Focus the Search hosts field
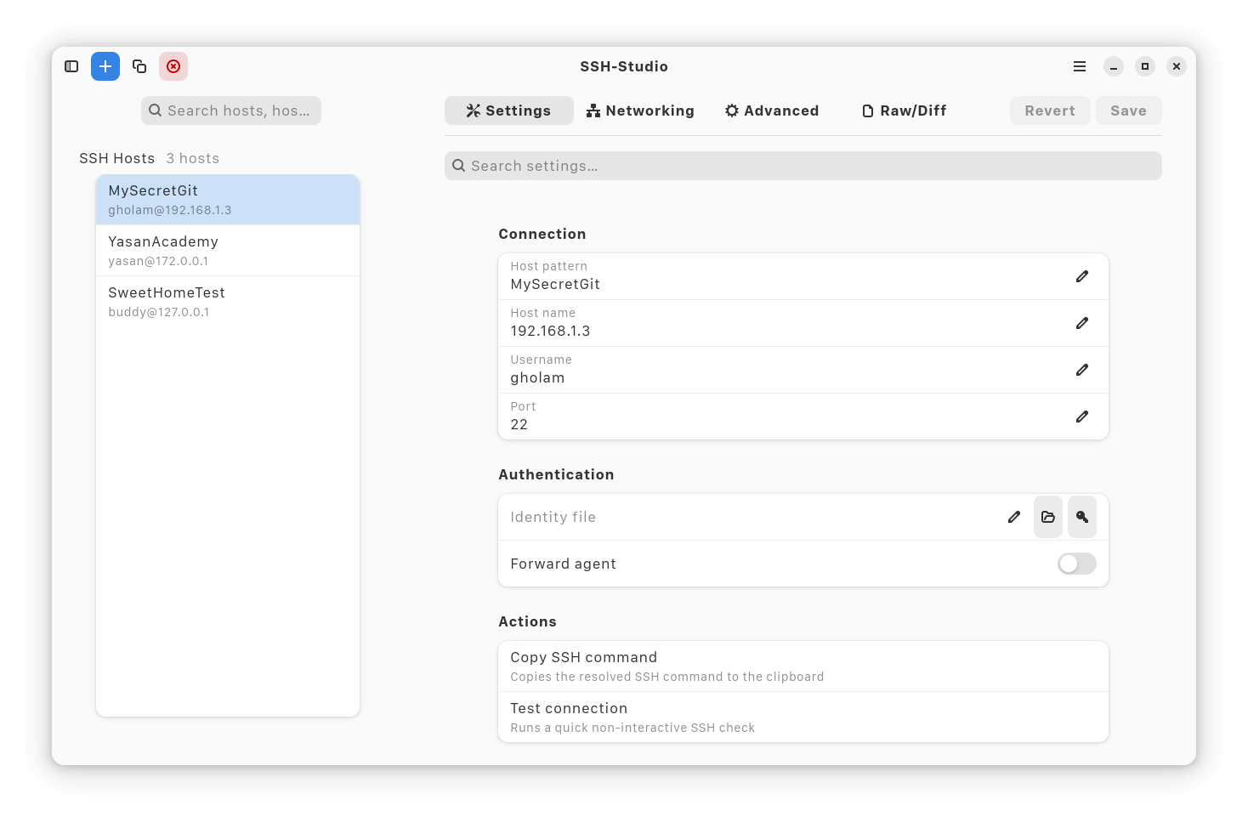The height and width of the screenshot is (822, 1248). tap(231, 111)
